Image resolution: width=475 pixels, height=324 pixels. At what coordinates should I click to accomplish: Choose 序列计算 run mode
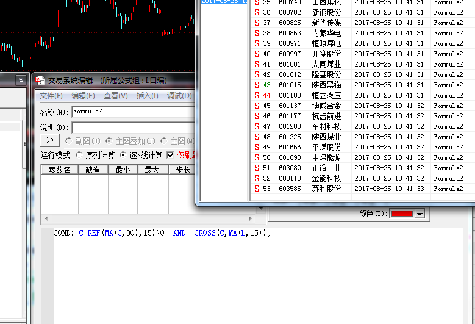click(x=79, y=155)
